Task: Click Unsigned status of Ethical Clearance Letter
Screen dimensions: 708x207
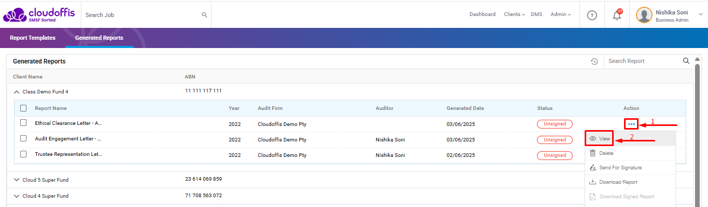Action: 555,124
